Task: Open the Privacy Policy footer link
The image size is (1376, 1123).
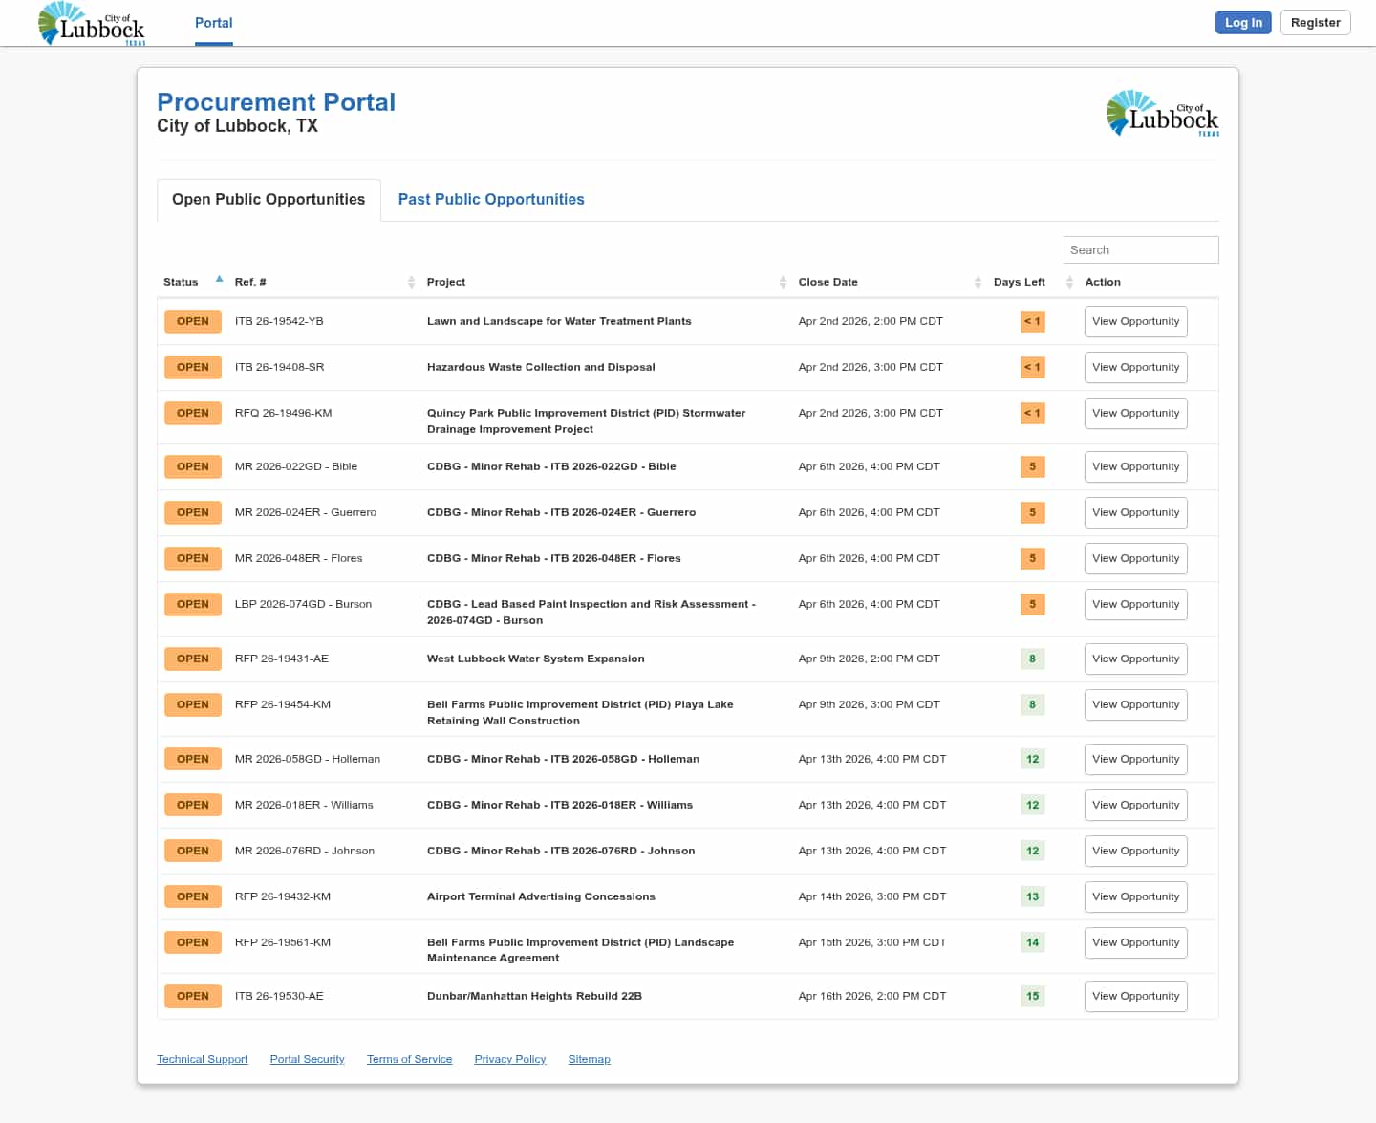Action: tap(509, 1060)
